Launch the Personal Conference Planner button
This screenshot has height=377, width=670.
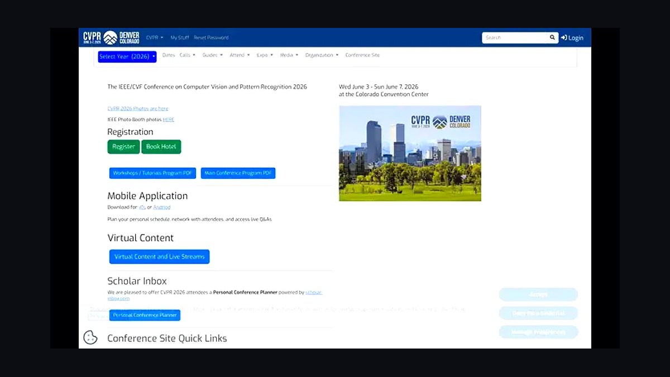coord(145,315)
